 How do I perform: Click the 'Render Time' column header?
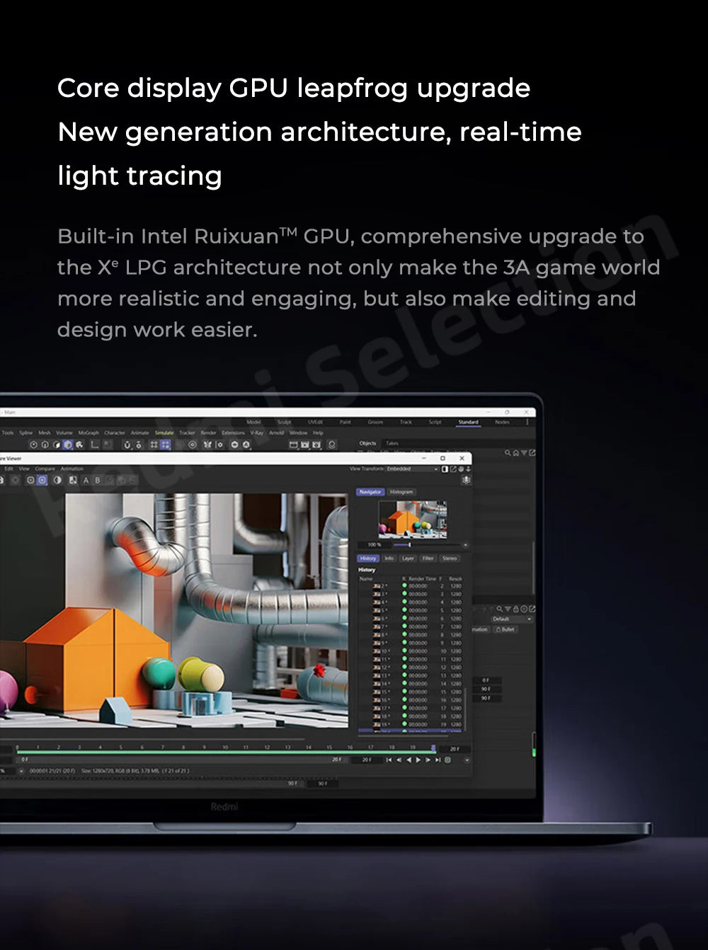click(422, 579)
